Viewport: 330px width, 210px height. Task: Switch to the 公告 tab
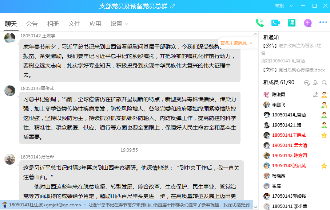coord(32,24)
